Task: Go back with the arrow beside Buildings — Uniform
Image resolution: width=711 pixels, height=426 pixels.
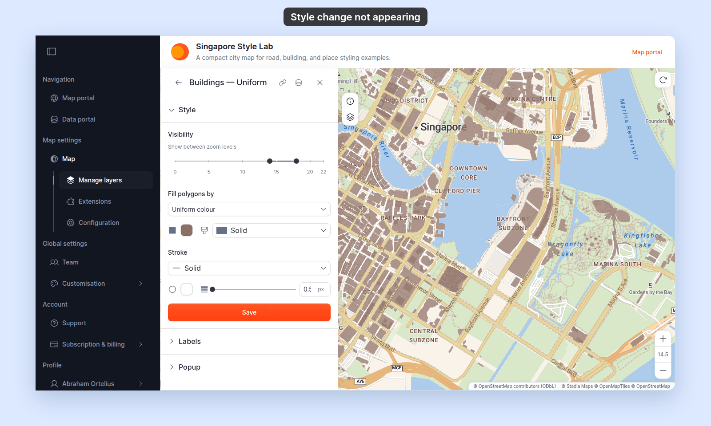Action: point(179,83)
